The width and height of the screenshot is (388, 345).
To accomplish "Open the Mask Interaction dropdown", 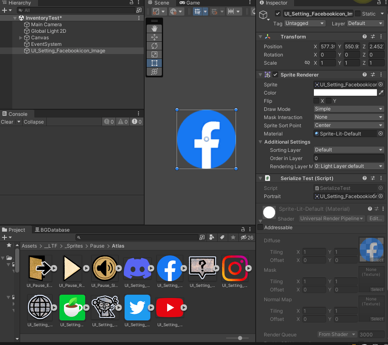I will point(349,117).
